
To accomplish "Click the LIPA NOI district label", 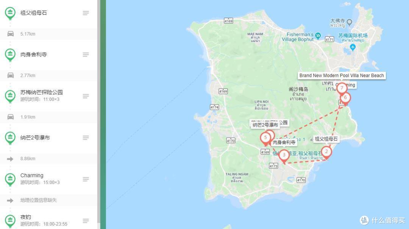I will tap(261, 102).
